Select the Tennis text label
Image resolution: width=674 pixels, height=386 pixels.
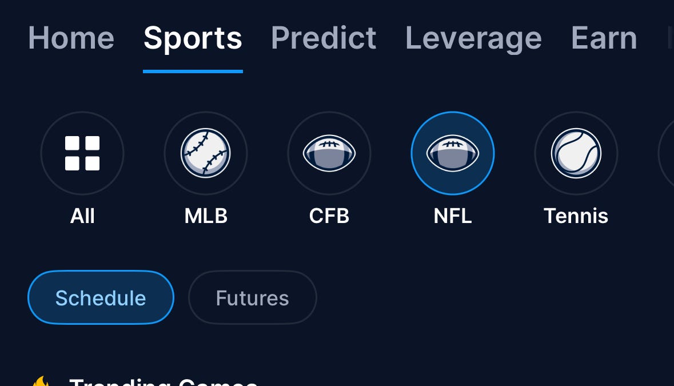[576, 216]
